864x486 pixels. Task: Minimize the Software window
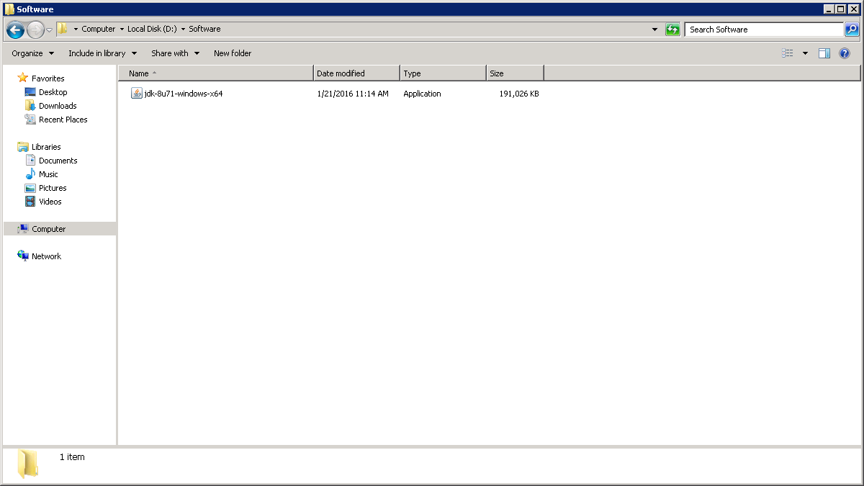[x=828, y=9]
